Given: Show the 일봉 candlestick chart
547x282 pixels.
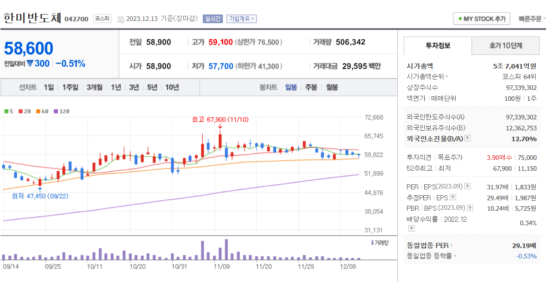Looking at the screenshot, I should (x=291, y=87).
